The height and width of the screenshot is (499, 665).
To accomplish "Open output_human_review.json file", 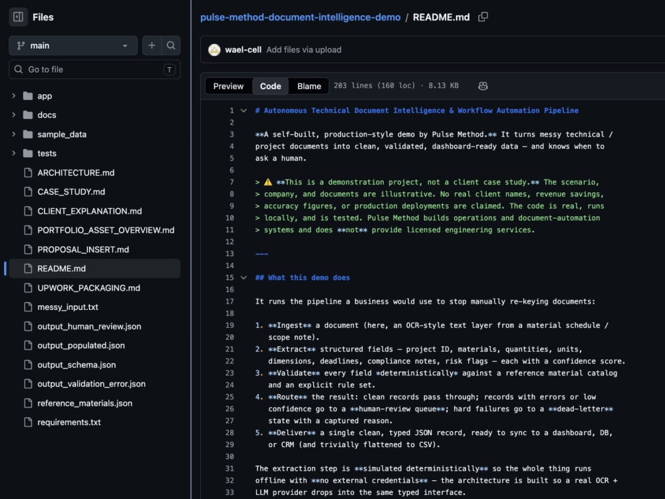I will tap(89, 326).
